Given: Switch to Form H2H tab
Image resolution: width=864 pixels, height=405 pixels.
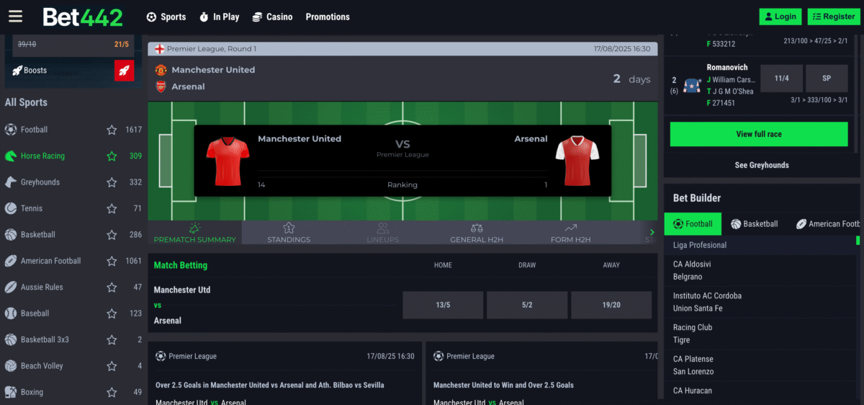Looking at the screenshot, I should coord(570,233).
